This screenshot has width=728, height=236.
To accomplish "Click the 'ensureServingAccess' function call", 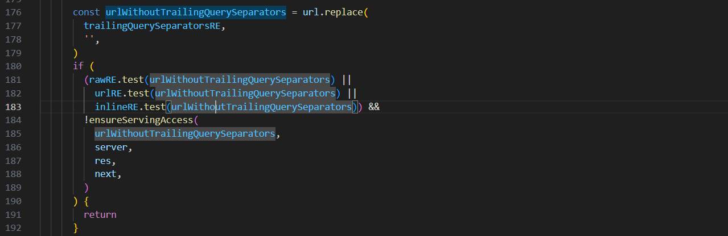I will (x=141, y=120).
